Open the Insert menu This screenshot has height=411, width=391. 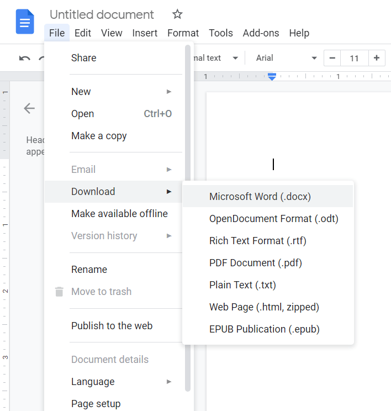tap(145, 33)
